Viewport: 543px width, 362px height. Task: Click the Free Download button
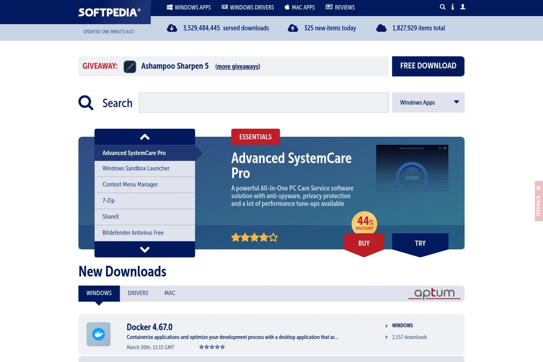428,66
